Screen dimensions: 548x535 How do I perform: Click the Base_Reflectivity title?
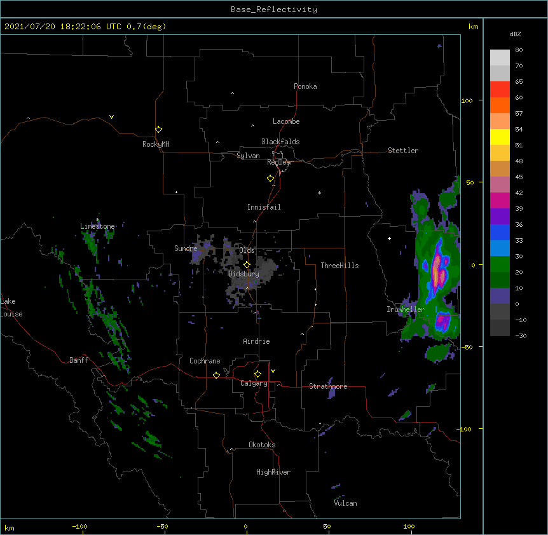(274, 10)
